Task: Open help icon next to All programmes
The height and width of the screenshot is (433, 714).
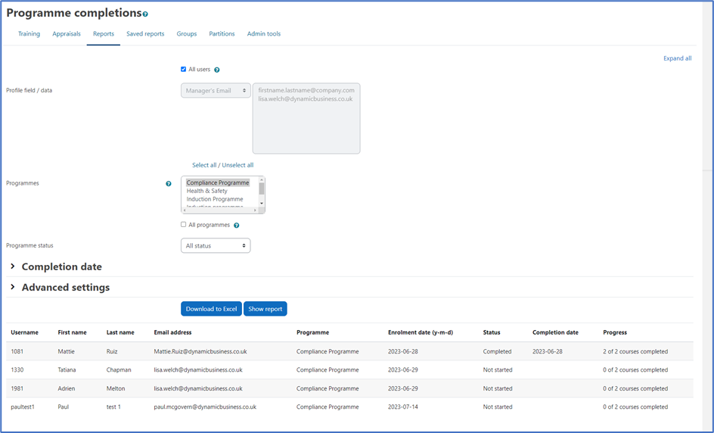Action: (236, 225)
